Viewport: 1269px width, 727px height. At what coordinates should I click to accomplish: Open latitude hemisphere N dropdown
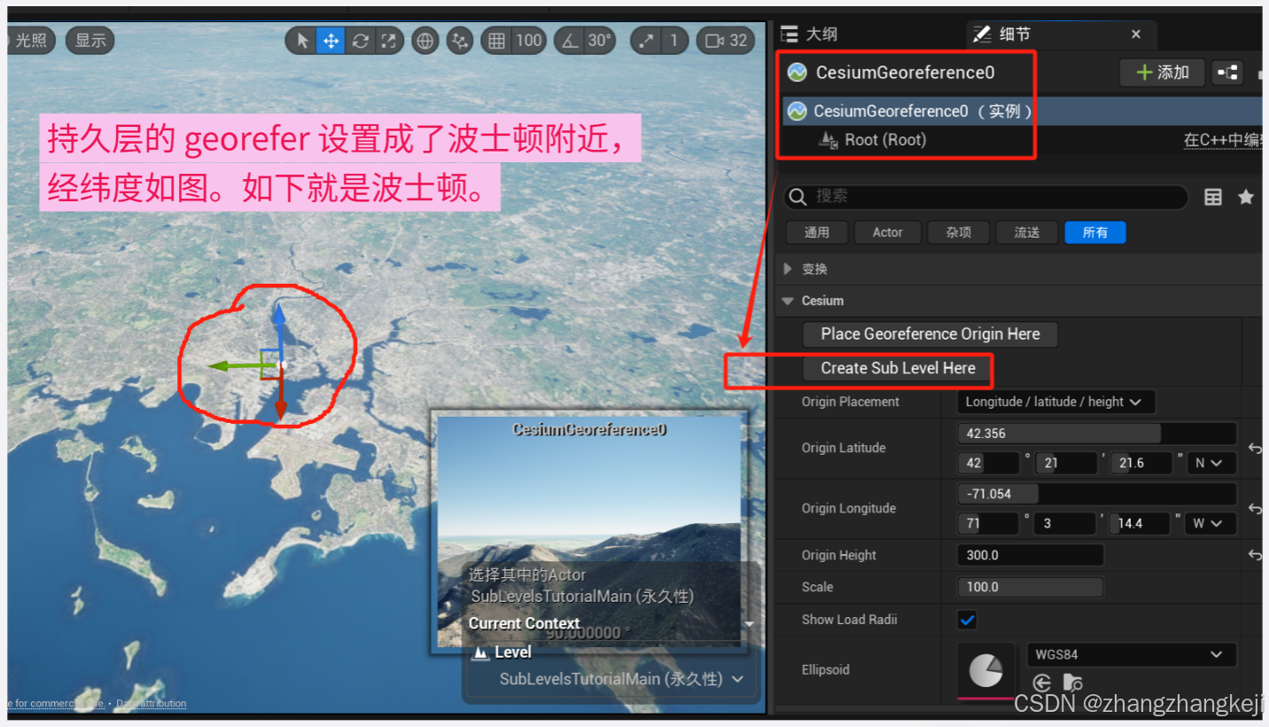(1210, 463)
